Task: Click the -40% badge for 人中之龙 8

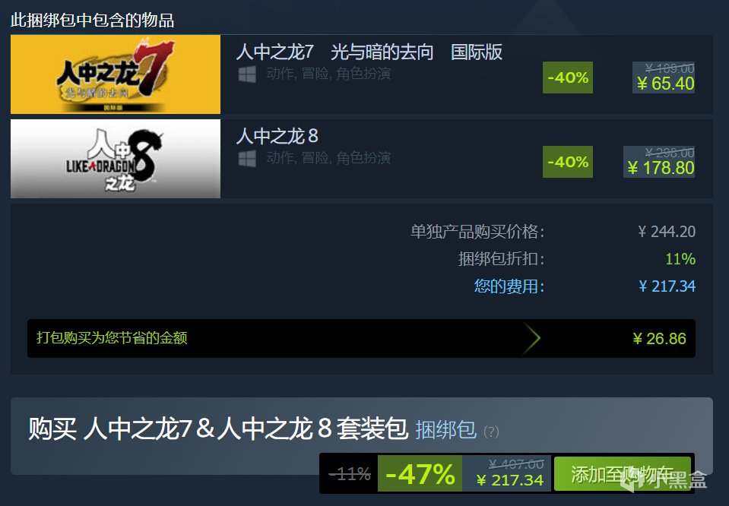Action: pyautogui.click(x=568, y=162)
